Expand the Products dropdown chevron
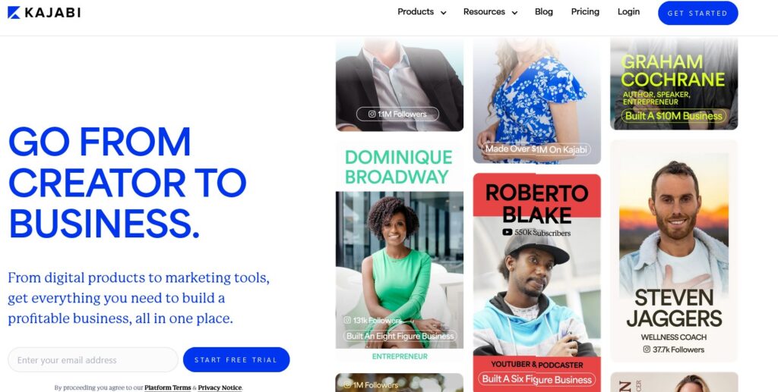The height and width of the screenshot is (392, 778). [443, 13]
